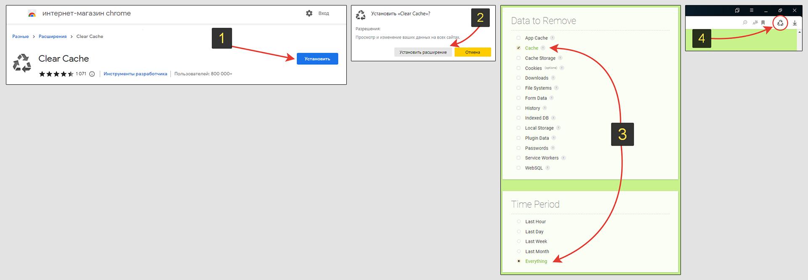
Task: Check the Passwords option
Action: [518, 148]
